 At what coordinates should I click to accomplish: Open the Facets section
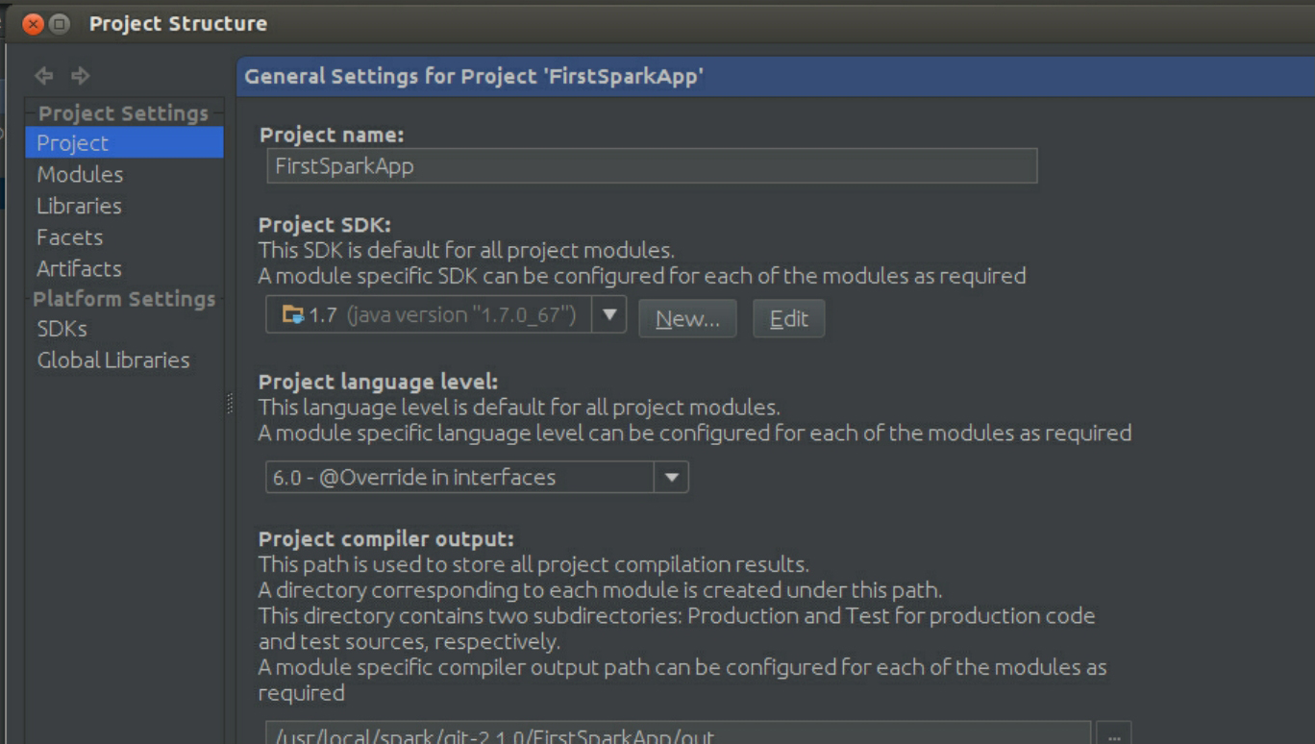pyautogui.click(x=69, y=237)
